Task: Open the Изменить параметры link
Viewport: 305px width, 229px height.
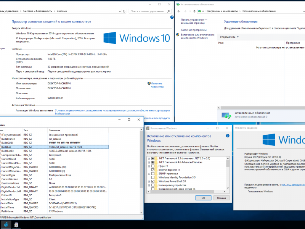Action: point(157,85)
